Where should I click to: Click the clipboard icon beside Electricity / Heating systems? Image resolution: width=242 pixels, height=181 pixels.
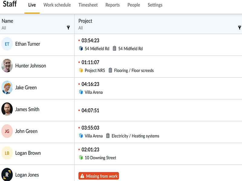click(x=108, y=136)
